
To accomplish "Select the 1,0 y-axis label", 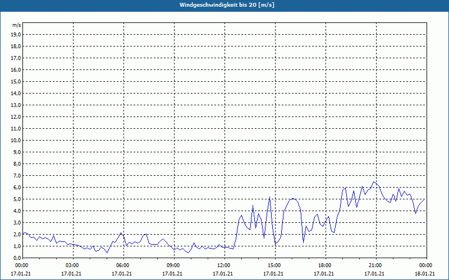I will tap(17, 246).
